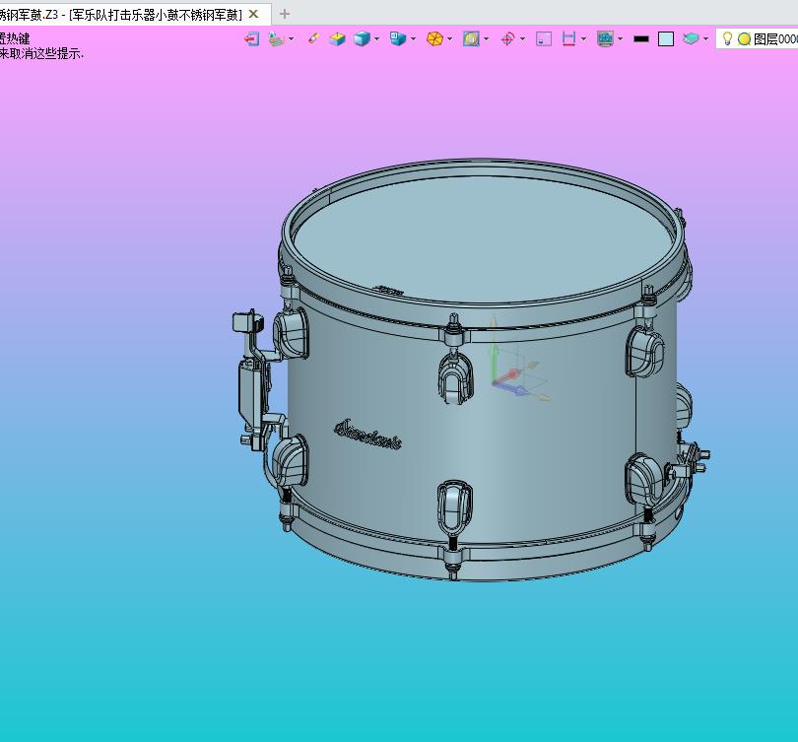Click the red crosshair target icon
Image resolution: width=798 pixels, height=742 pixels.
(508, 39)
